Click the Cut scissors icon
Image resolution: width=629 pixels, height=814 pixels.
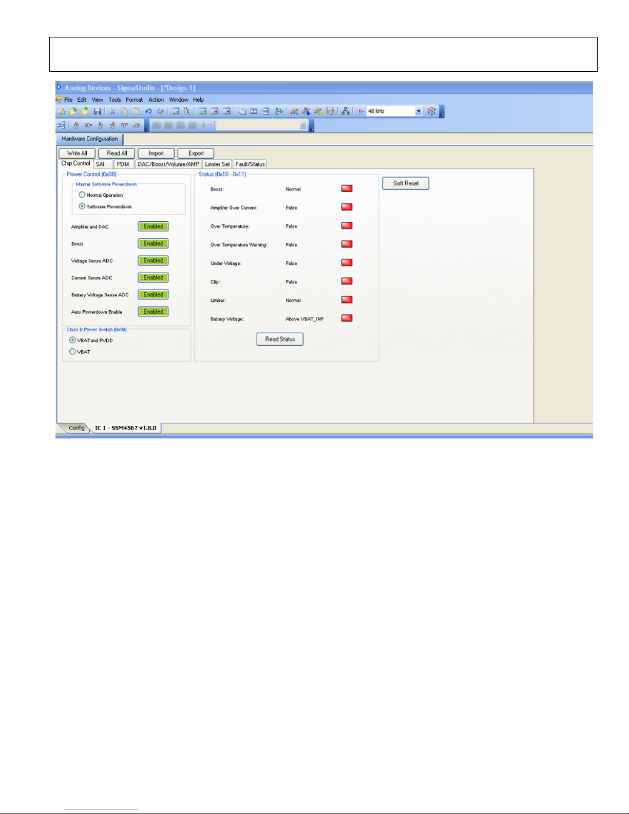tap(112, 111)
